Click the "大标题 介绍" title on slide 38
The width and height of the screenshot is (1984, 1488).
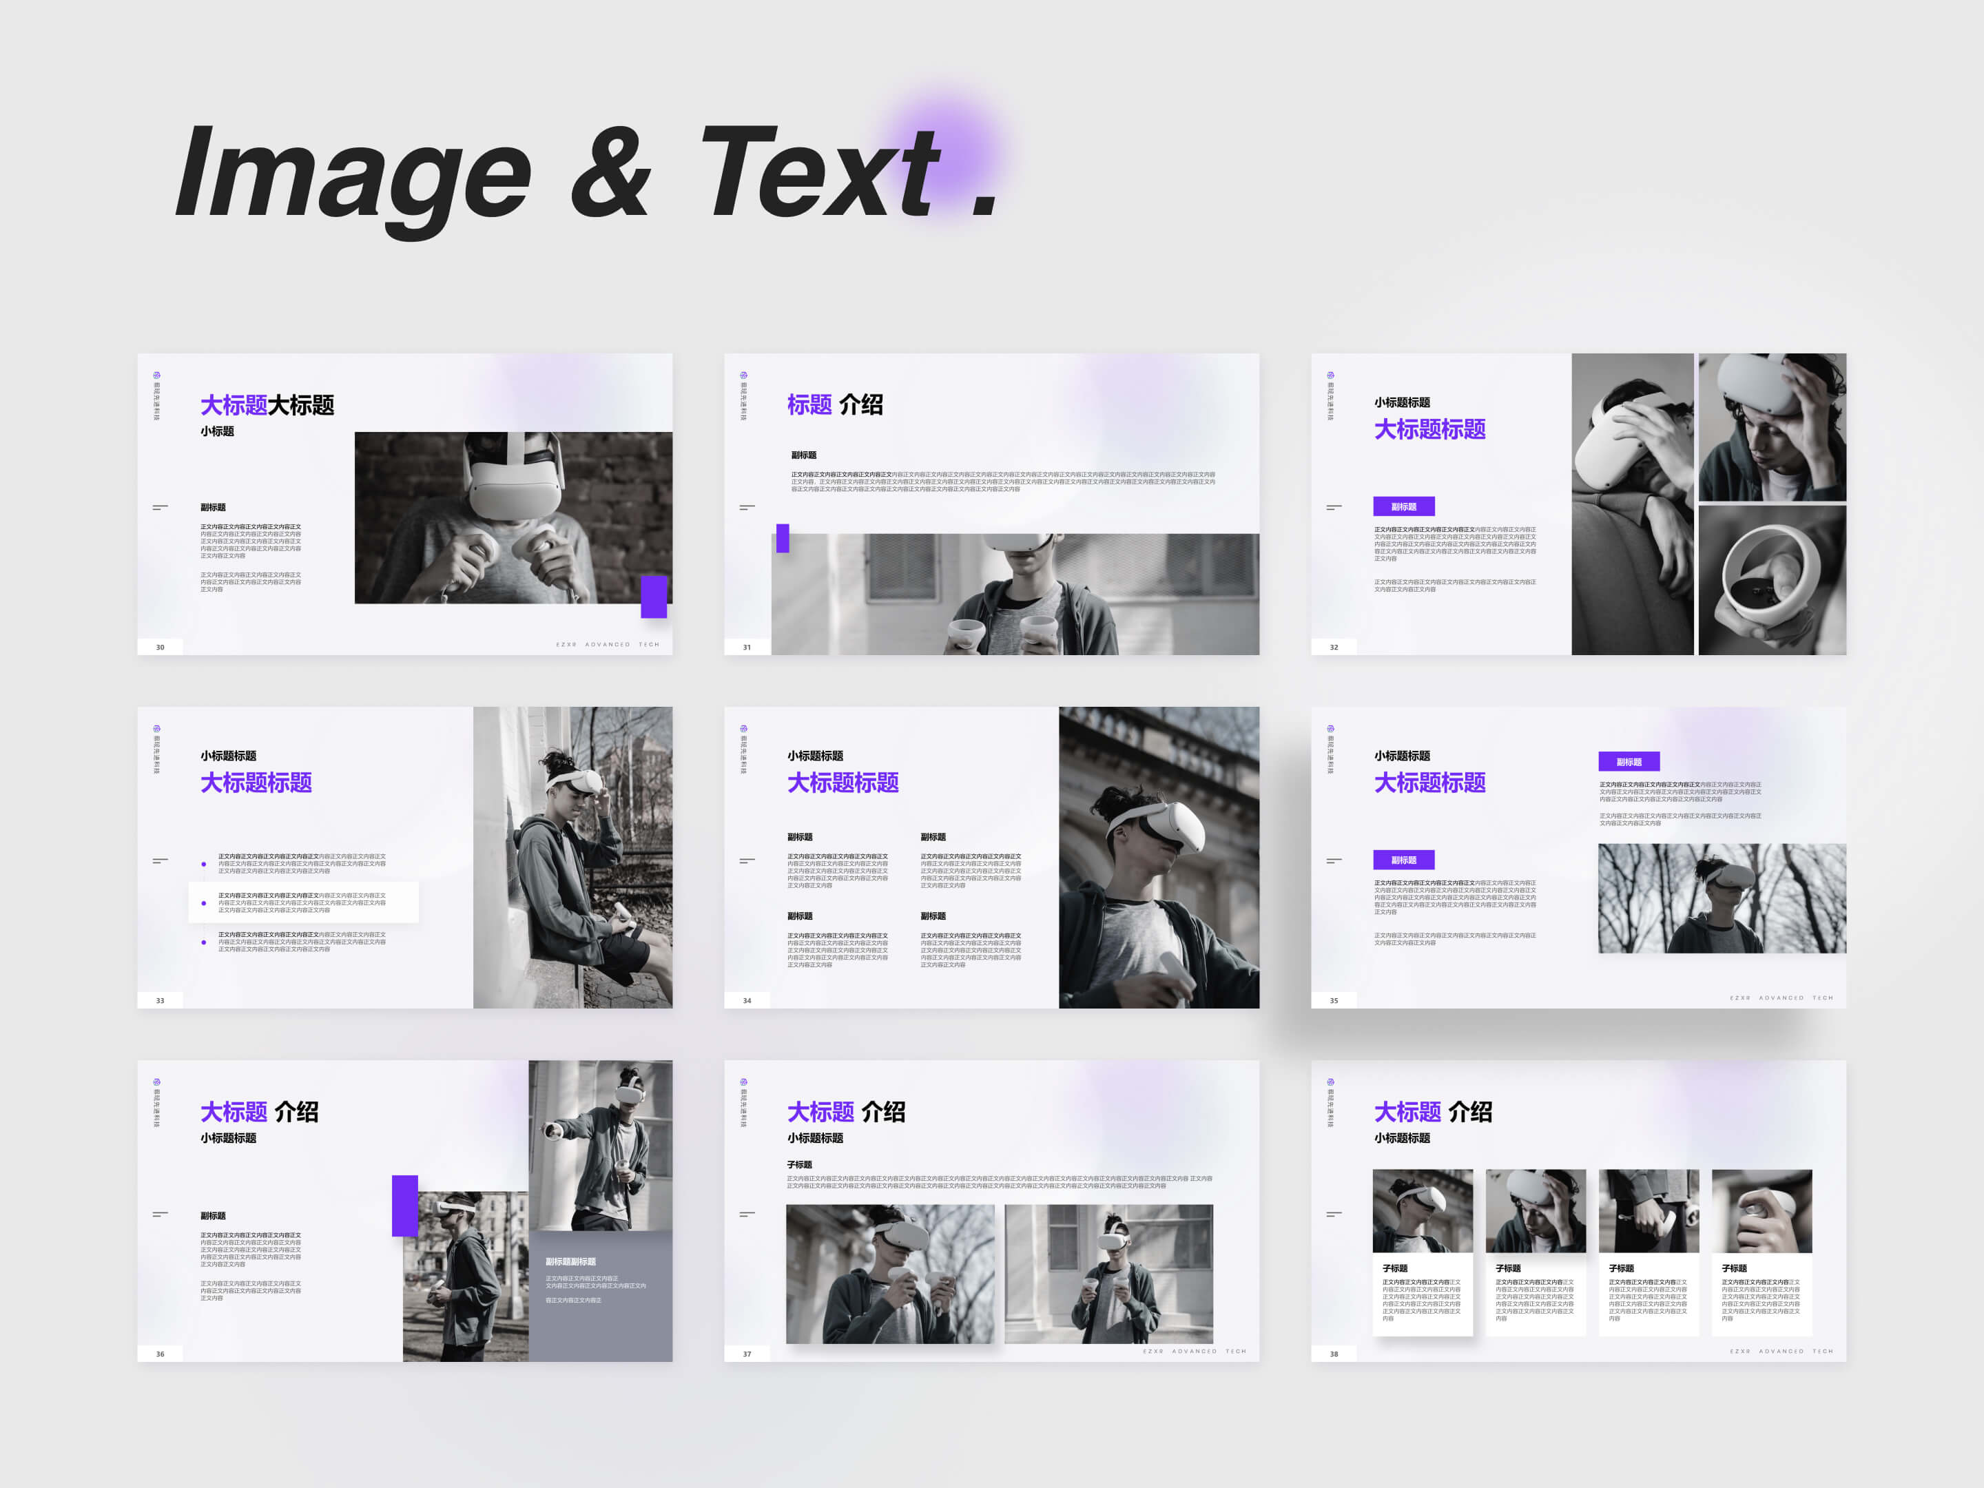click(1434, 1112)
